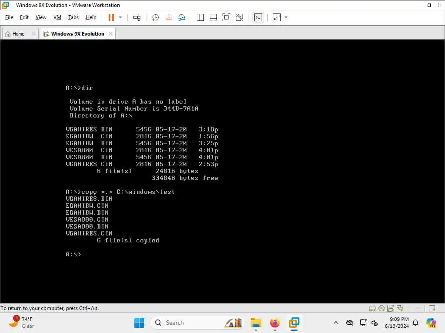Click the network display tray icon
This screenshot has width=445, height=333.
click(x=364, y=323)
